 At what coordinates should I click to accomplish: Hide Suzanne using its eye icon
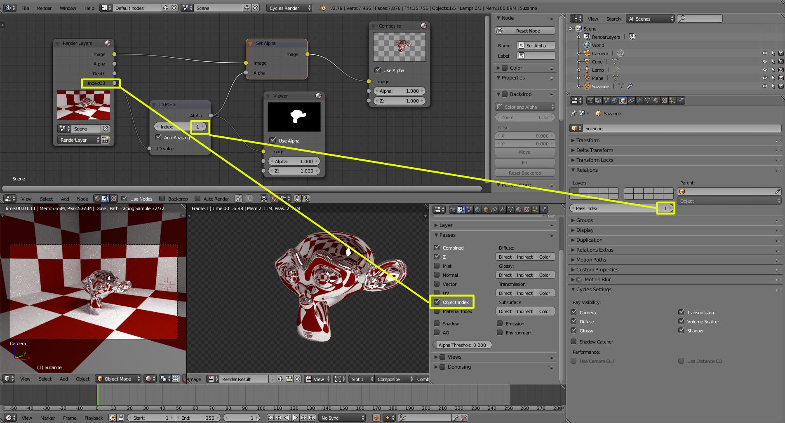[764, 86]
